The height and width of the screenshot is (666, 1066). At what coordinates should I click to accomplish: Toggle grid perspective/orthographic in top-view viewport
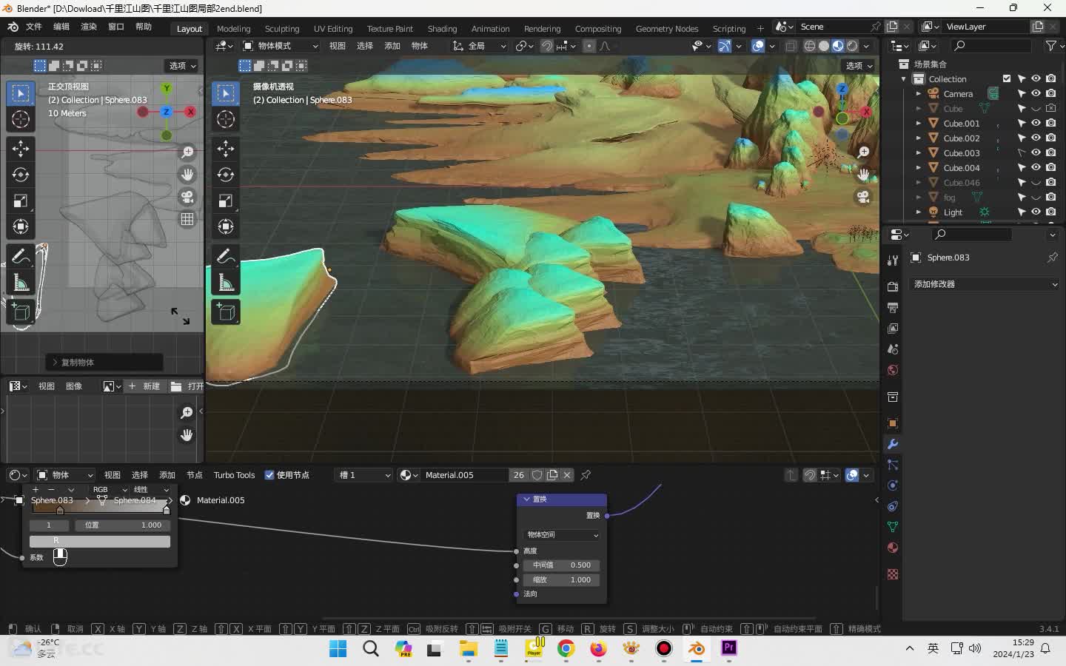tap(187, 219)
